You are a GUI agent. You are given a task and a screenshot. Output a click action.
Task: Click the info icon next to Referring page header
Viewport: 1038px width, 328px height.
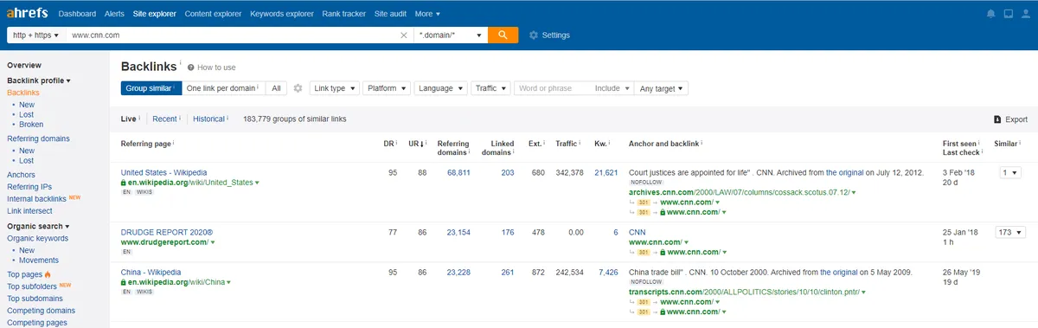click(x=173, y=143)
